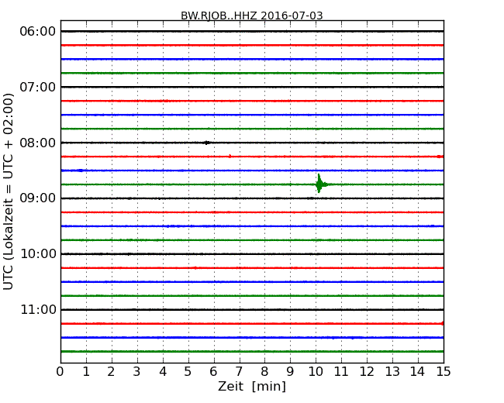Click the x-axis tick label 13

tap(392, 372)
